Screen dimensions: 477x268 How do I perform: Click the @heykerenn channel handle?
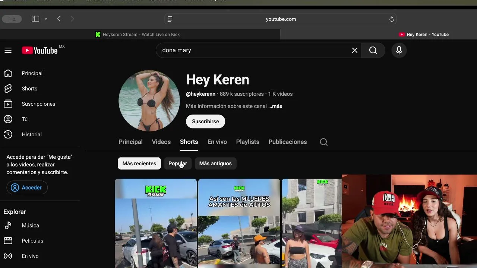200,94
